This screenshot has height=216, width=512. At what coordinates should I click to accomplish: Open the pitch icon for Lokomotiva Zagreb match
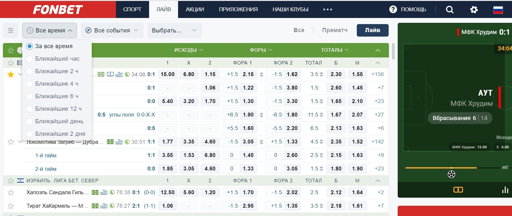coord(110,142)
